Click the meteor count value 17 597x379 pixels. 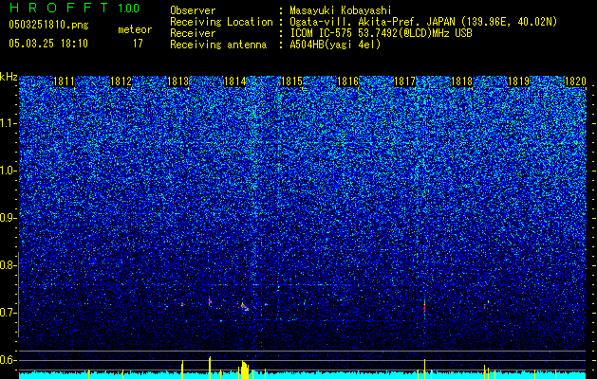(x=138, y=44)
